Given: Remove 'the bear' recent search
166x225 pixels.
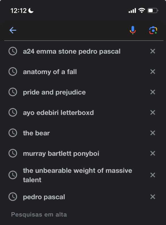Looking at the screenshot, I should pyautogui.click(x=153, y=133).
